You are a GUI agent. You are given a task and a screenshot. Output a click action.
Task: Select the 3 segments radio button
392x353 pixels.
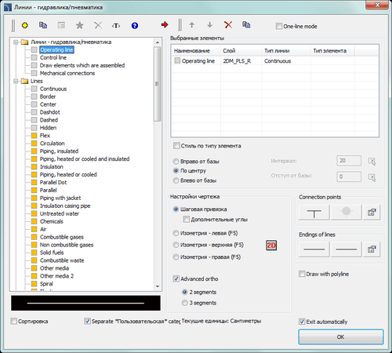pos(184,303)
